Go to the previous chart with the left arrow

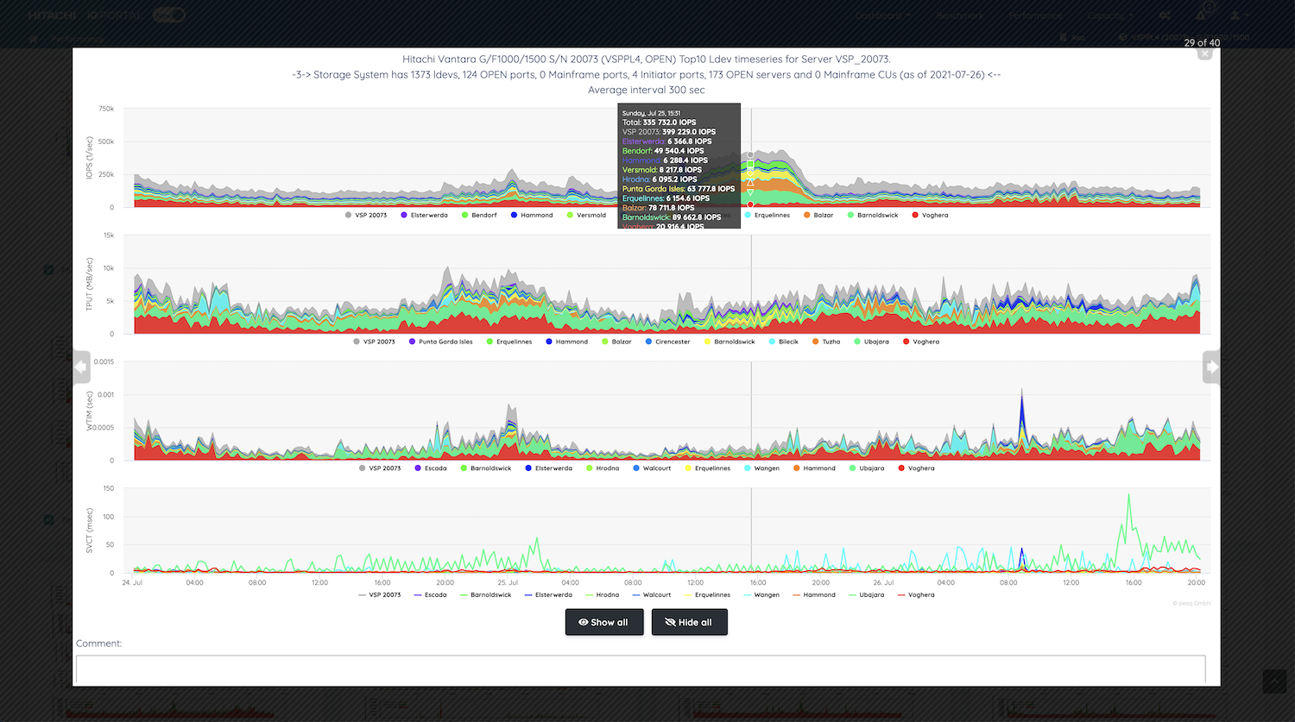pos(81,367)
